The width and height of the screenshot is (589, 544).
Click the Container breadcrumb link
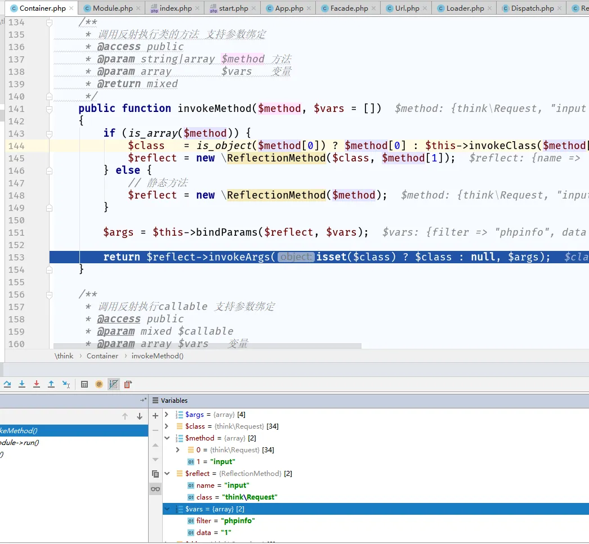102,356
